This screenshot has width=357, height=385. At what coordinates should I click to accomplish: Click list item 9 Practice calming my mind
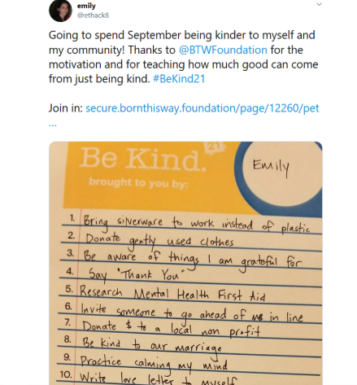(145, 363)
